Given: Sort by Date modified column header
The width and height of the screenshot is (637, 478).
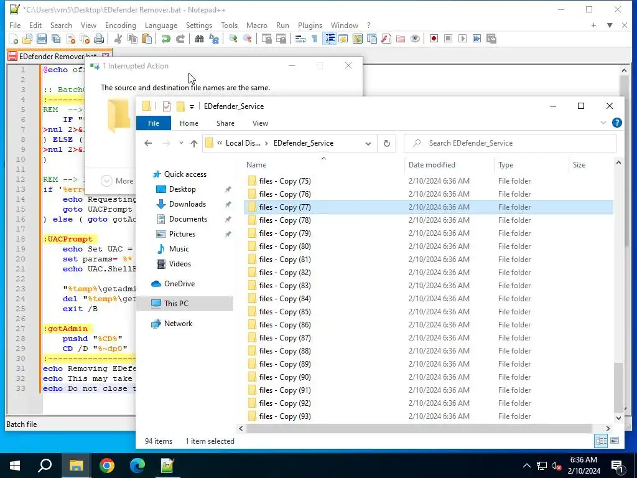Looking at the screenshot, I should point(432,165).
